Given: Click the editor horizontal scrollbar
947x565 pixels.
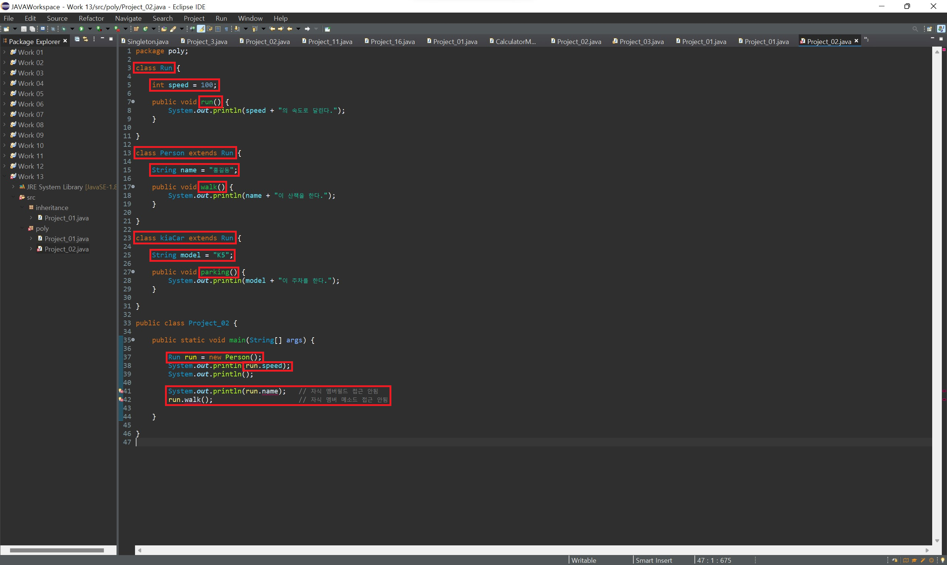Looking at the screenshot, I should [533, 550].
